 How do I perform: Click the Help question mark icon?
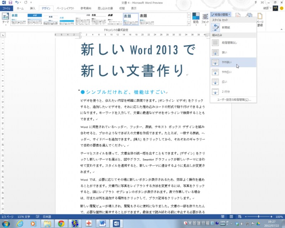(x=255, y=2)
